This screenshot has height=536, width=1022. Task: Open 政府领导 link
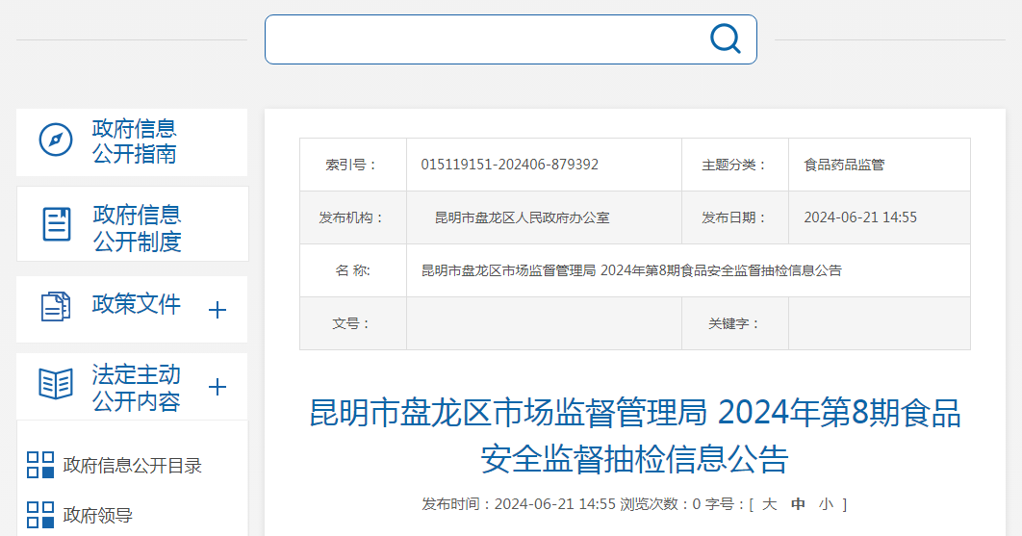[x=98, y=515]
